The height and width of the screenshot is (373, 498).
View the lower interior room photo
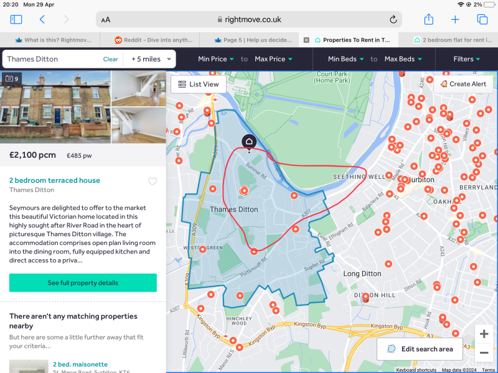tap(139, 126)
